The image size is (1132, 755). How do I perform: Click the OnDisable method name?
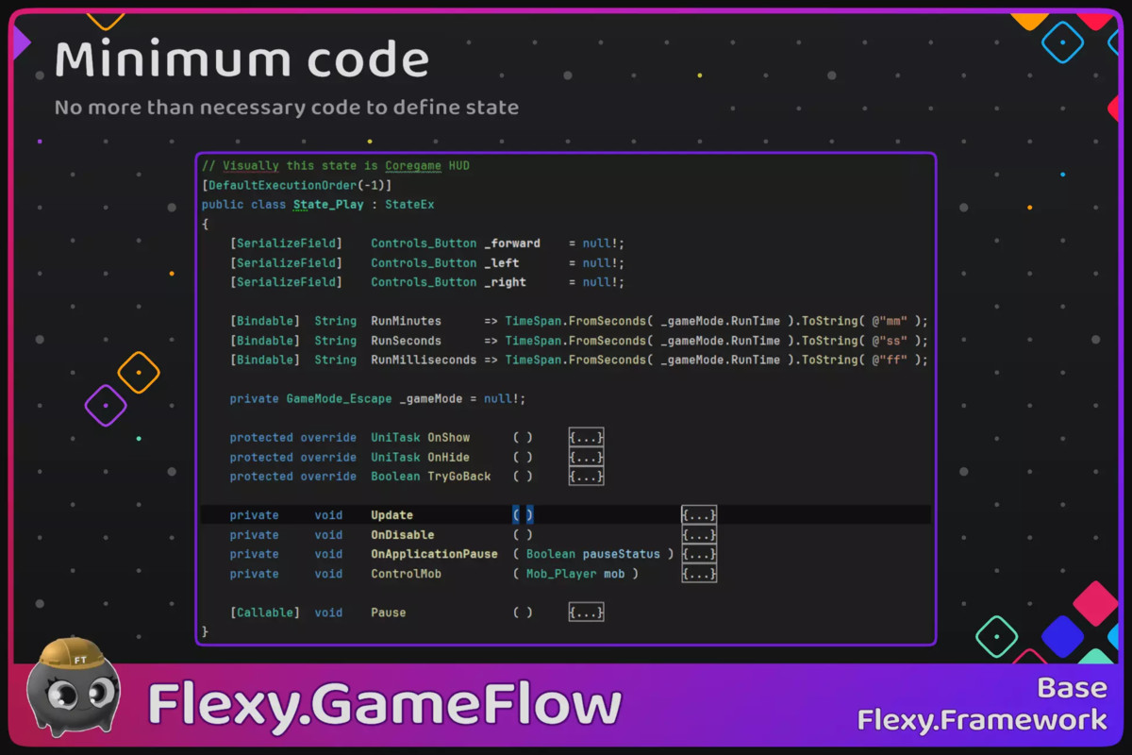[x=403, y=535]
